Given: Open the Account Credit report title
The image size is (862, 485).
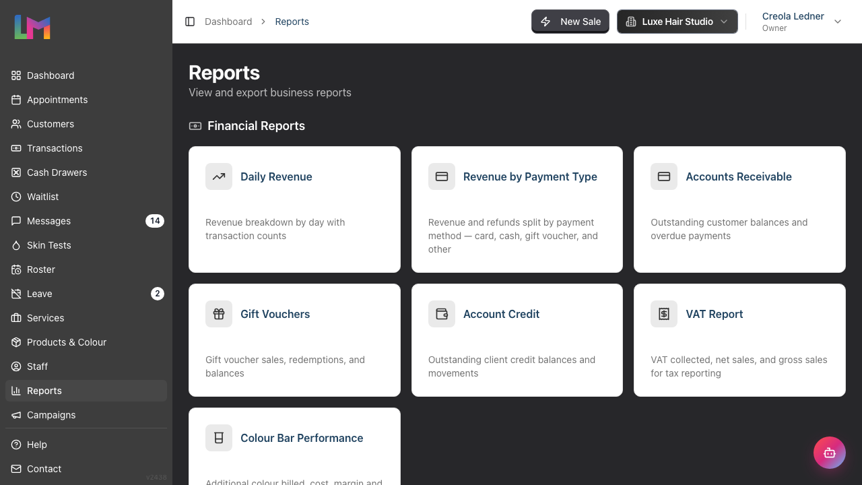Looking at the screenshot, I should pyautogui.click(x=502, y=314).
